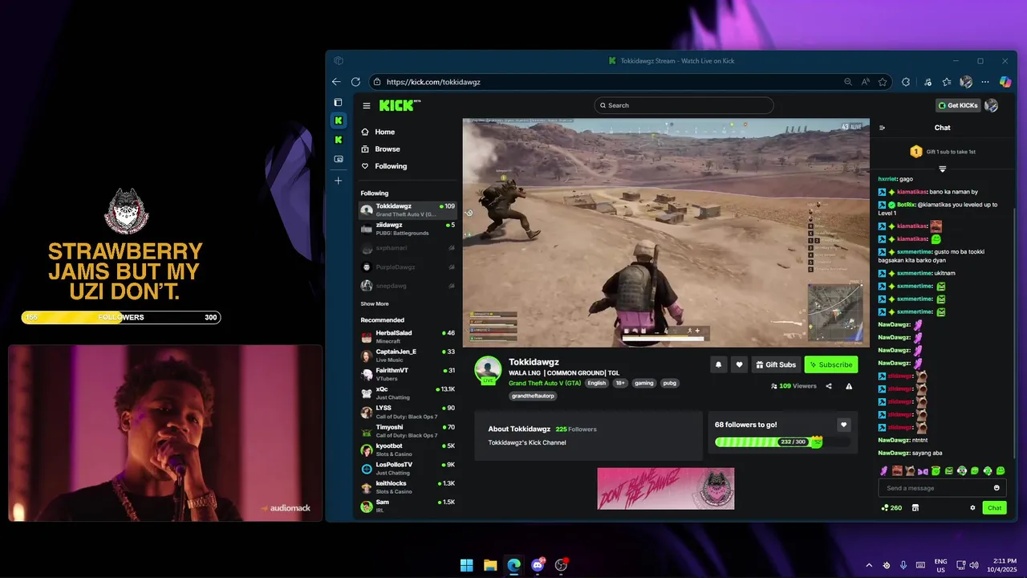1027x578 pixels.
Task: Open browser extensions puzzle icon
Action: point(906,82)
